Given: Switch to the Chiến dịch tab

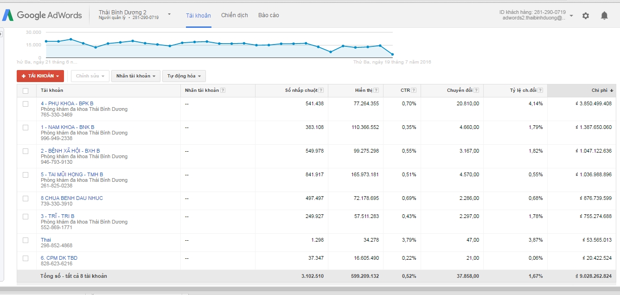Looking at the screenshot, I should [x=235, y=15].
